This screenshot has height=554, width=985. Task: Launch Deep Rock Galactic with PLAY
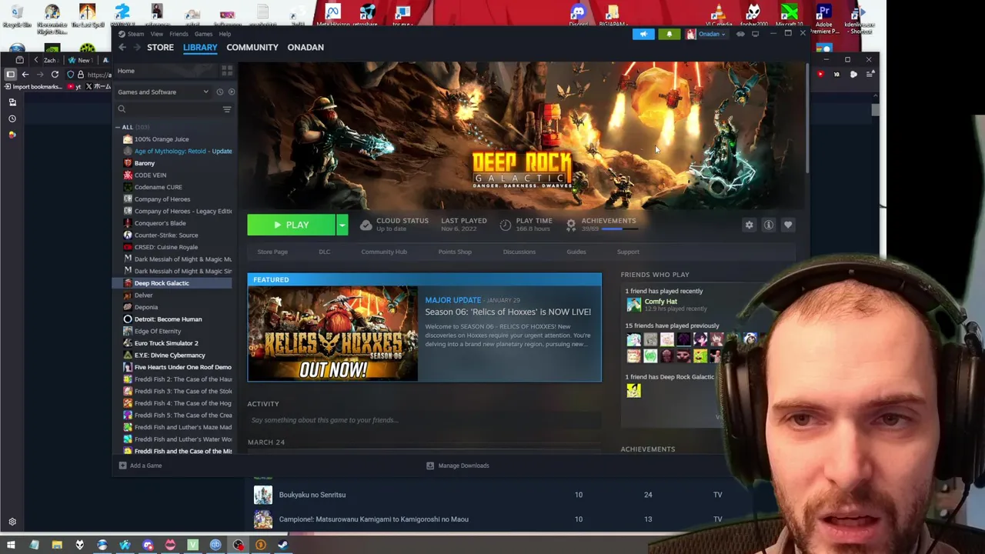coord(291,225)
